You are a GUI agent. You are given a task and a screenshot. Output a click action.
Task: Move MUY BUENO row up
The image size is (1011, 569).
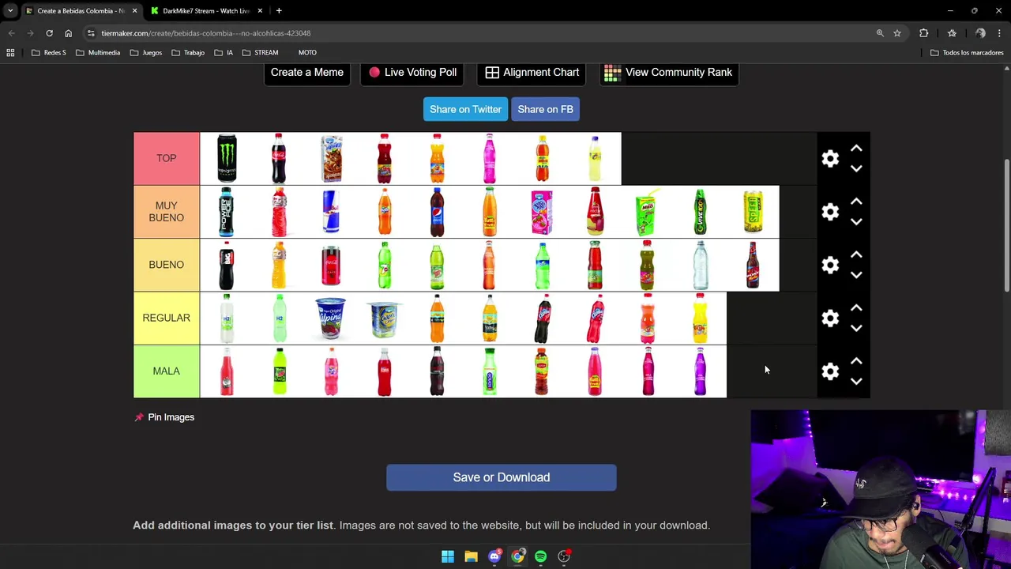(x=856, y=202)
